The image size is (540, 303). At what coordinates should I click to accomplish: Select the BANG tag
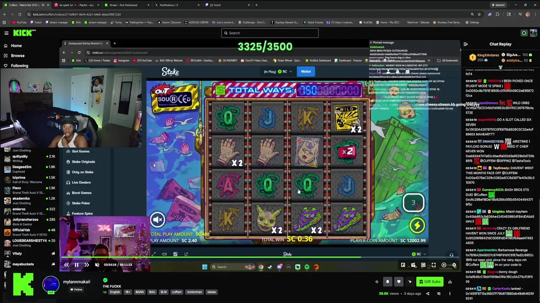click(x=140, y=292)
